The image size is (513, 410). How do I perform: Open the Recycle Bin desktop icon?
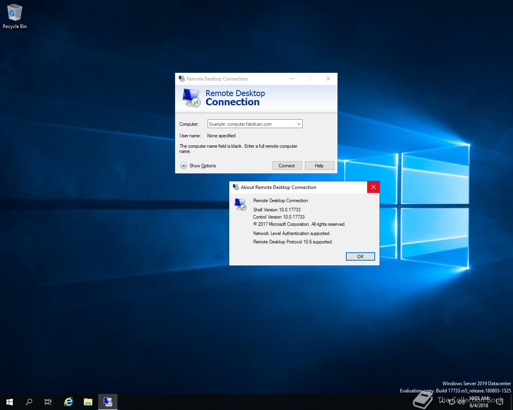pyautogui.click(x=15, y=17)
